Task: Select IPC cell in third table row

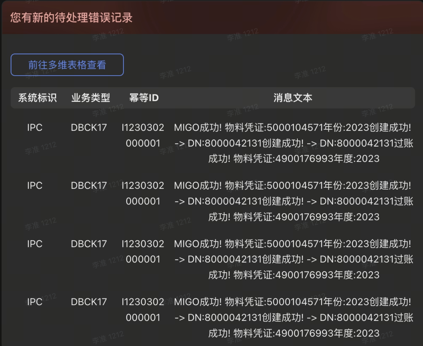Action: pos(35,244)
